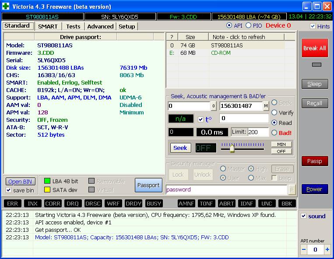Click the Sleep button

[x=315, y=84]
